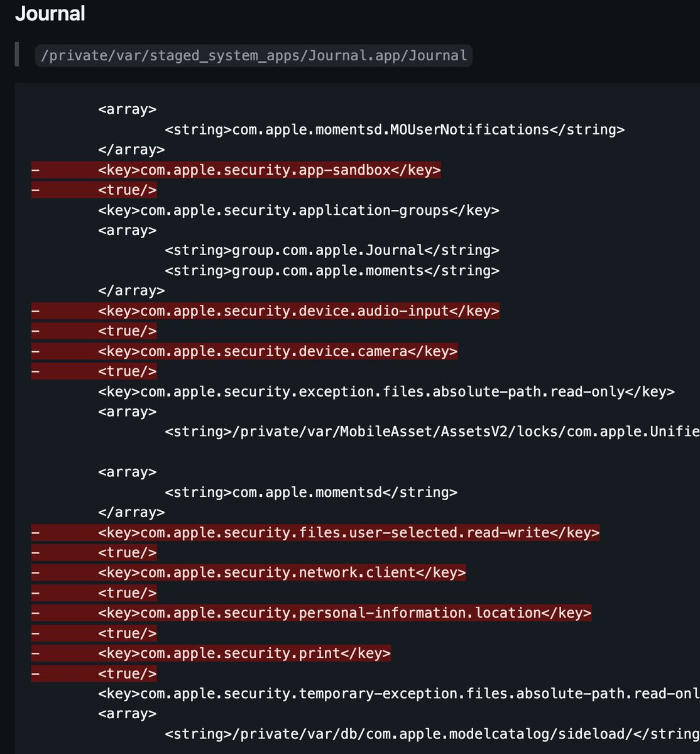Click the true value under network.client
700x754 pixels.
[x=127, y=593]
